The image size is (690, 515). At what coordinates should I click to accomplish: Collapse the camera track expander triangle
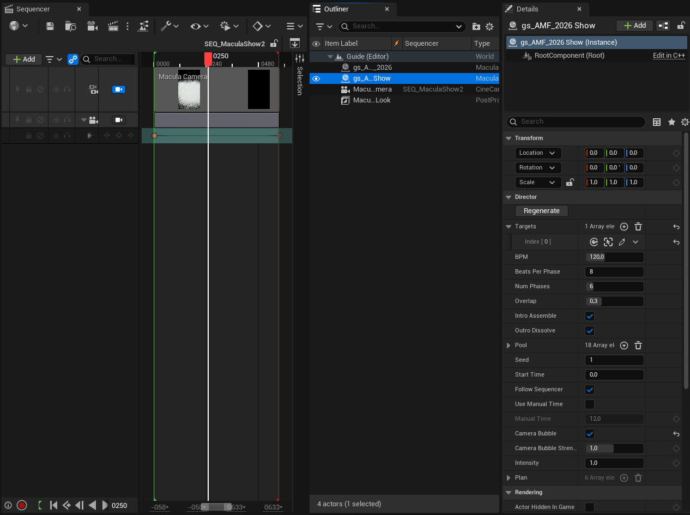click(84, 120)
